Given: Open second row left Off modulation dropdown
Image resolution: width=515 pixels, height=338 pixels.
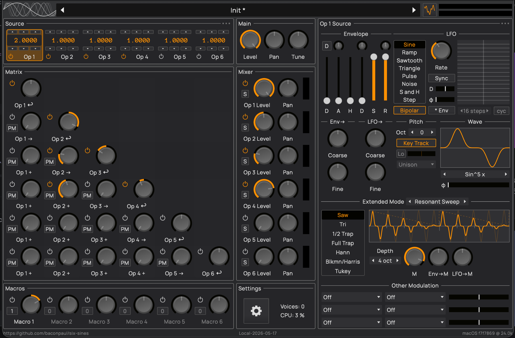Looking at the screenshot, I should (x=351, y=310).
